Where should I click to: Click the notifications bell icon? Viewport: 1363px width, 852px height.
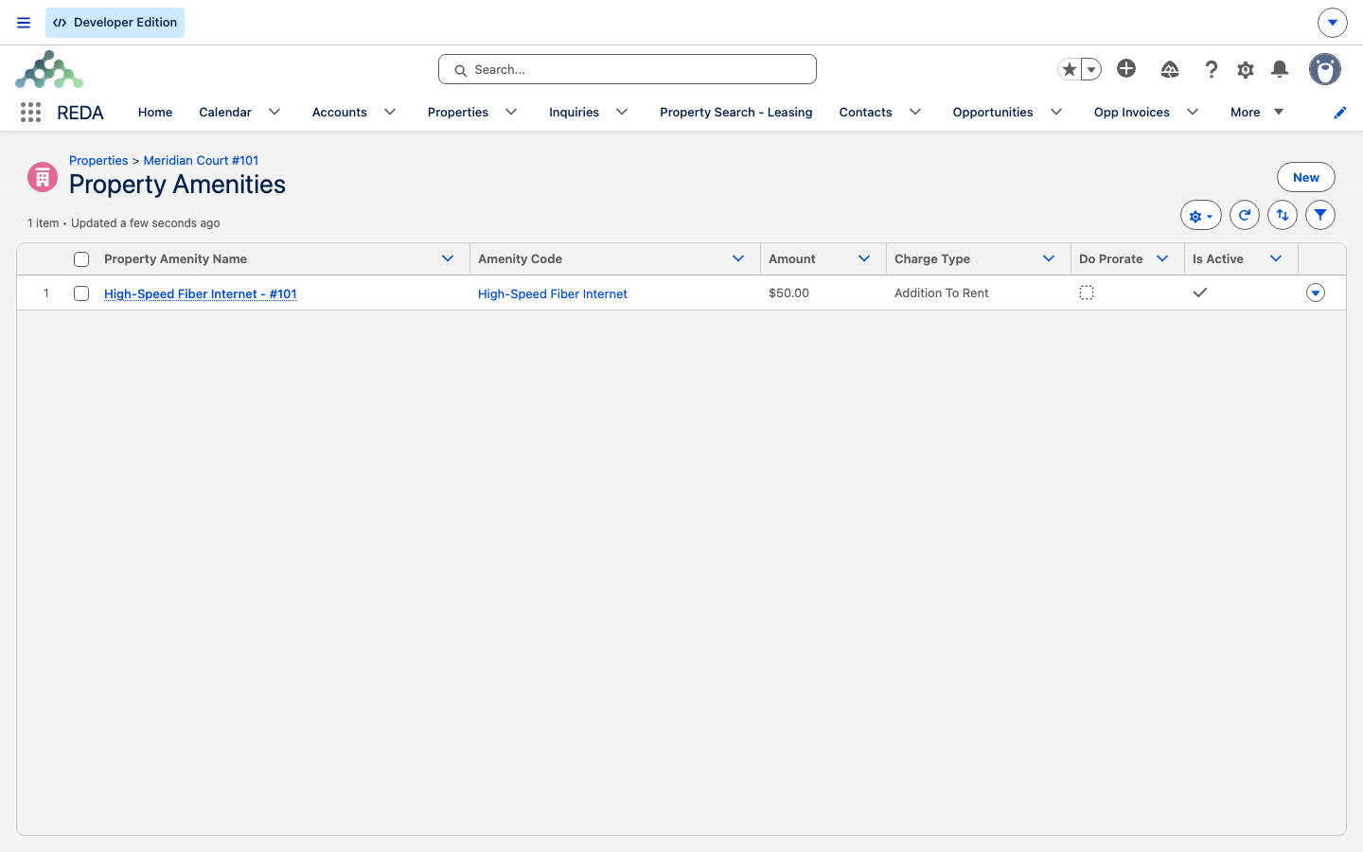1280,69
